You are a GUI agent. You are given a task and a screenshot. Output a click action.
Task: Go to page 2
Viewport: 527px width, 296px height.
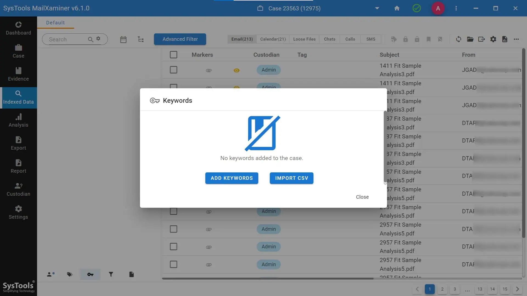442,289
